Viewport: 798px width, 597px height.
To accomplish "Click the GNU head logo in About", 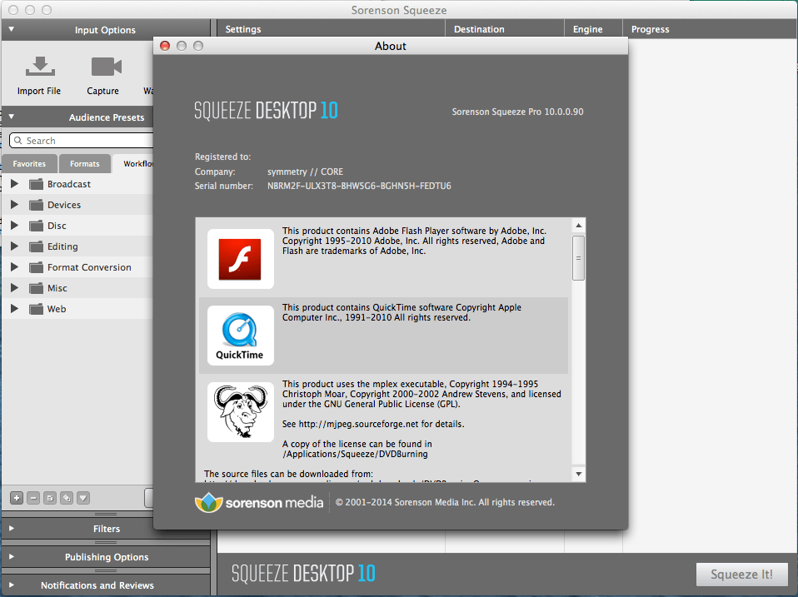I will point(240,412).
